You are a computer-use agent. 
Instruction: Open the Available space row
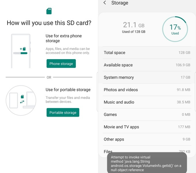[x=147, y=65]
